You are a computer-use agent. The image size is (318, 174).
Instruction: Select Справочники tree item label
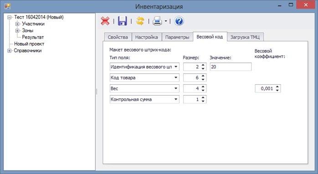(x=28, y=51)
